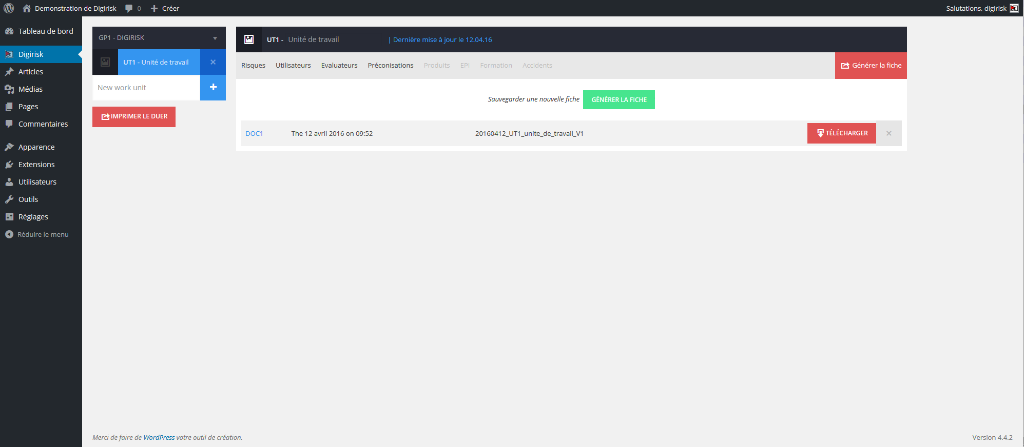Click Dernière mise à jour le 12.04.16 text
The width and height of the screenshot is (1024, 447).
click(442, 40)
